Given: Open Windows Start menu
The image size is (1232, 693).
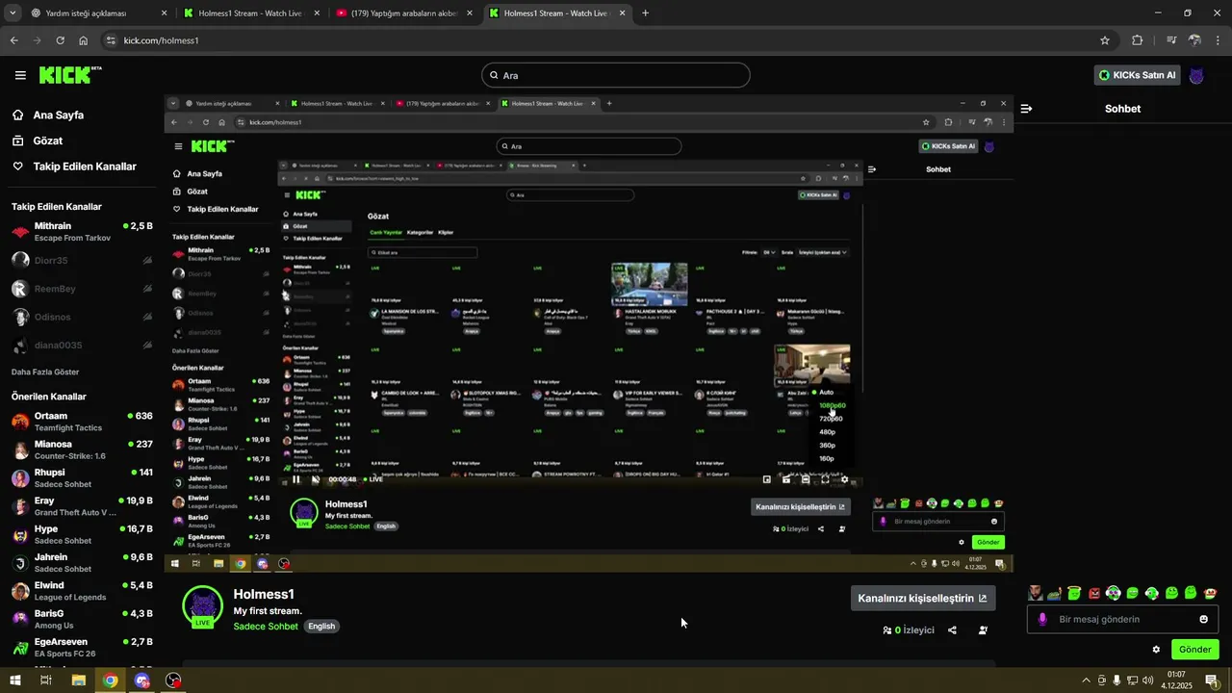Looking at the screenshot, I should coord(14,680).
